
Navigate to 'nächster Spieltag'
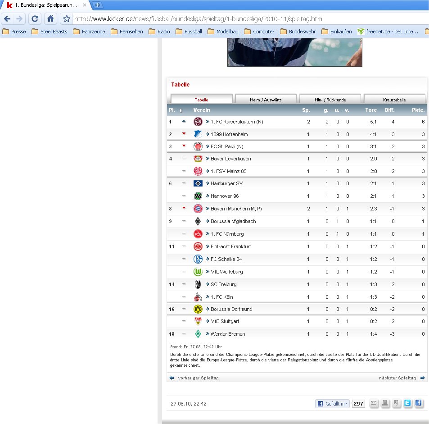click(x=397, y=378)
